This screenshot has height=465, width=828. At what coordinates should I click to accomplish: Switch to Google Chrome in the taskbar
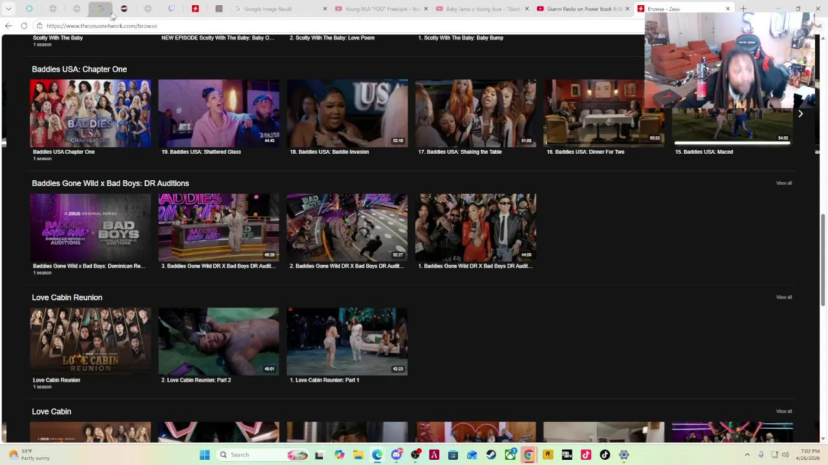coord(528,455)
